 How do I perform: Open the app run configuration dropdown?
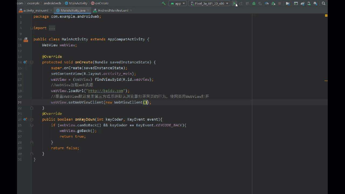(x=178, y=4)
